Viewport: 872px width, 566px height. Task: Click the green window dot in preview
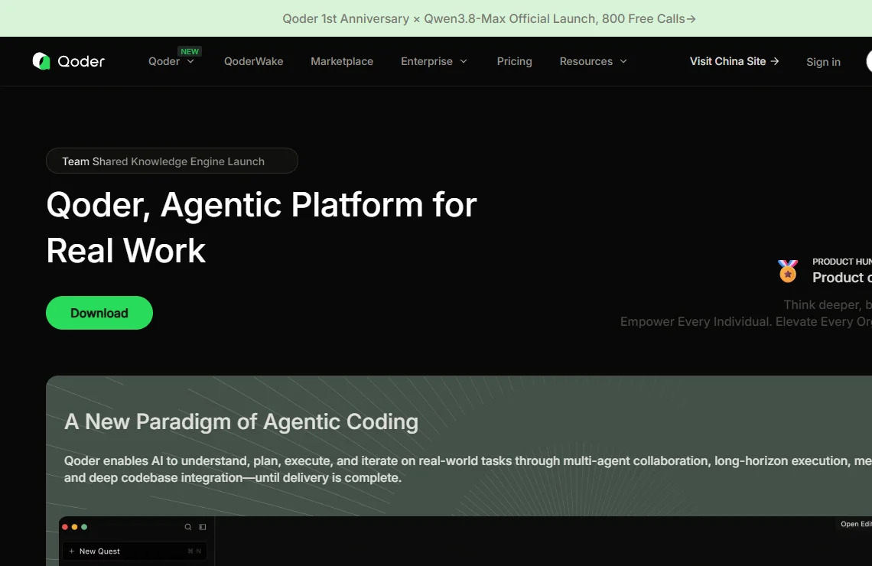coord(84,527)
